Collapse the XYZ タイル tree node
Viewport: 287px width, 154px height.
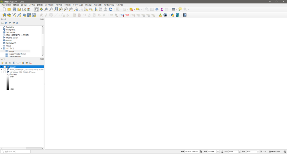pyautogui.click(x=1, y=49)
